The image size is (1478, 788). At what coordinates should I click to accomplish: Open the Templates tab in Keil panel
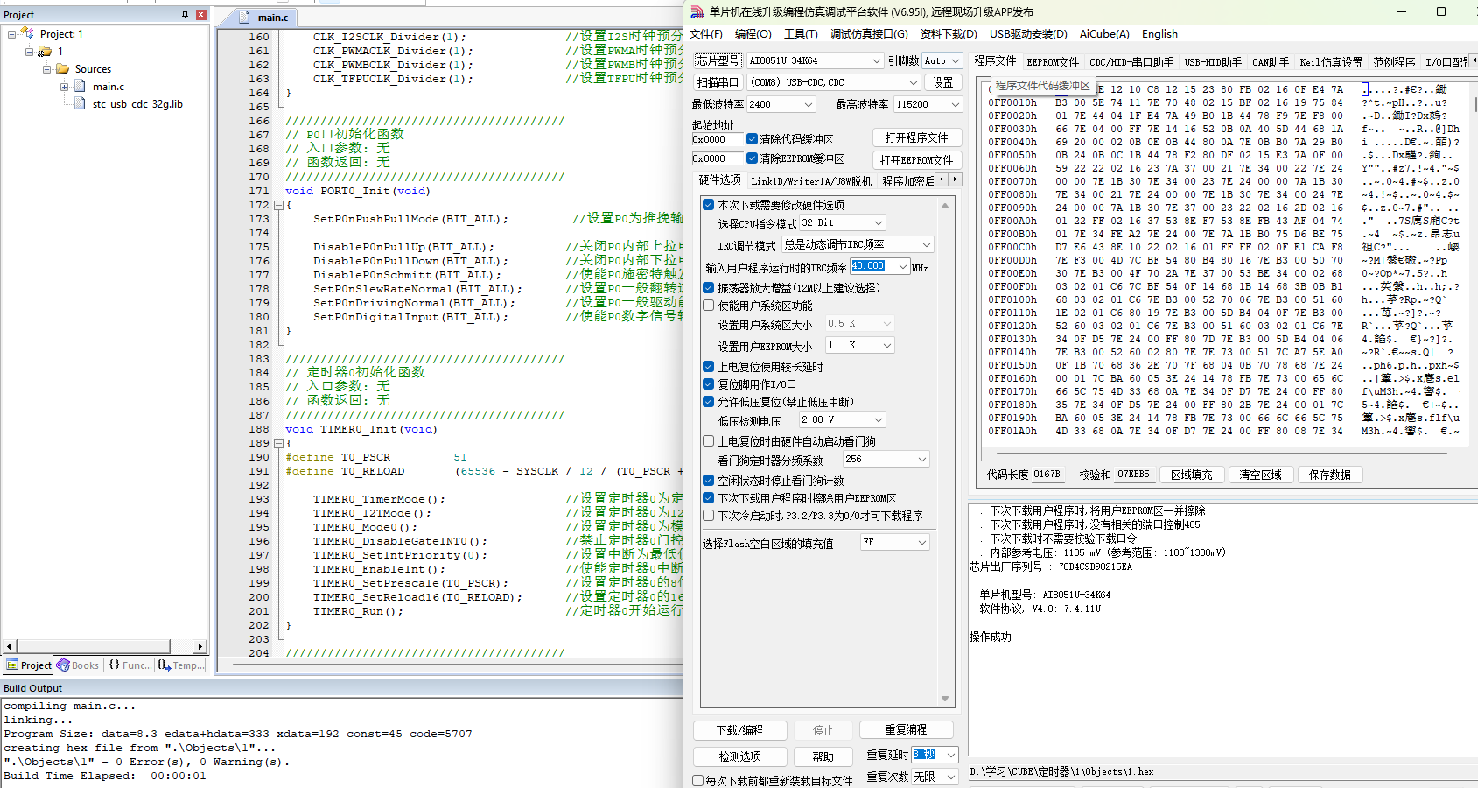[181, 665]
